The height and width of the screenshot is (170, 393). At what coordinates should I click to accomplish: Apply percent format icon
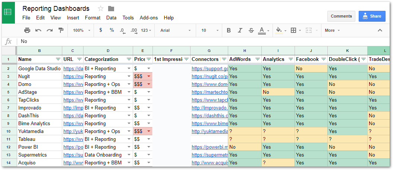[112, 30]
